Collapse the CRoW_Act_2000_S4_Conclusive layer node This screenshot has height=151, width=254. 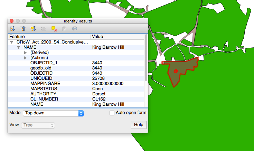click(x=12, y=42)
